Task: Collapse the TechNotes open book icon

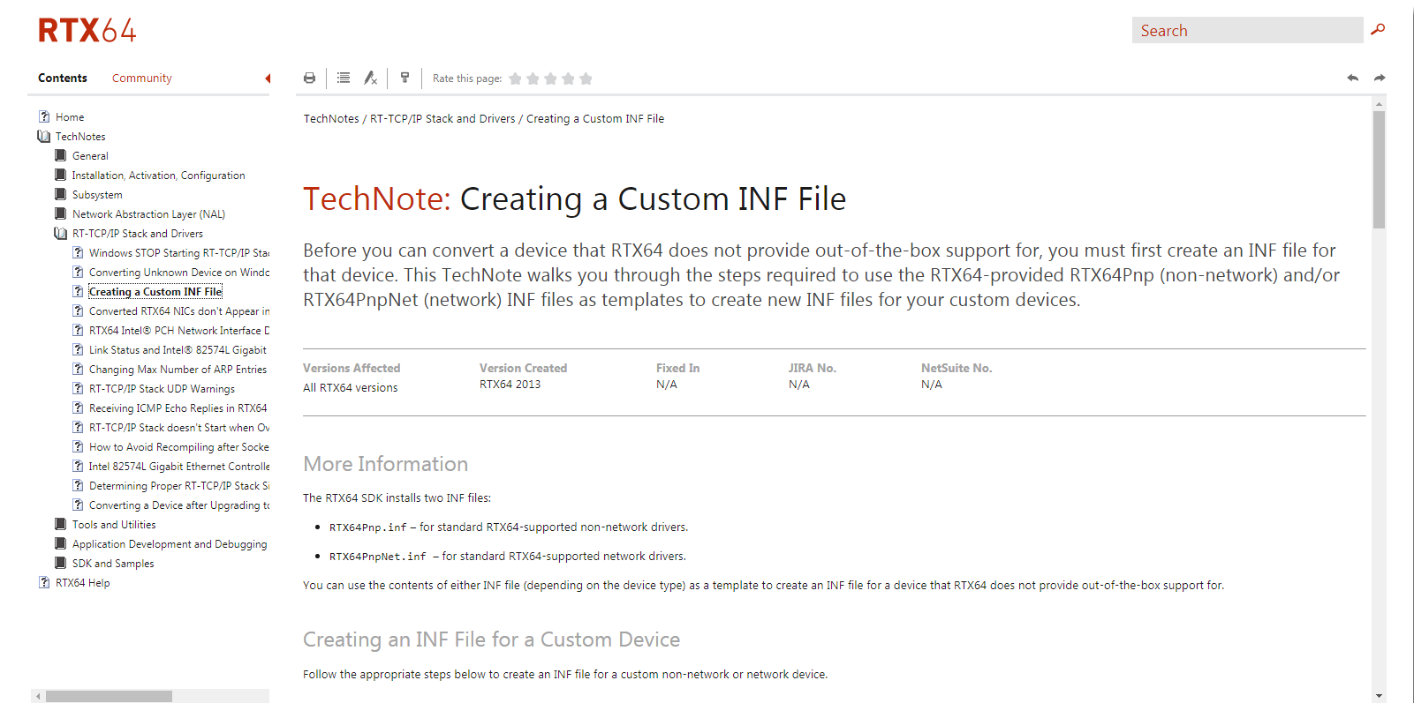Action: [44, 136]
